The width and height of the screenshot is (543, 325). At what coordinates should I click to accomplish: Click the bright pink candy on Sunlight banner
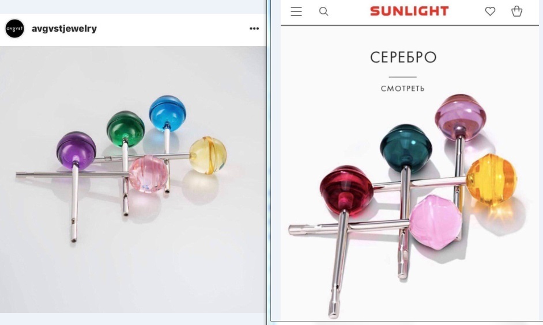pos(436,222)
